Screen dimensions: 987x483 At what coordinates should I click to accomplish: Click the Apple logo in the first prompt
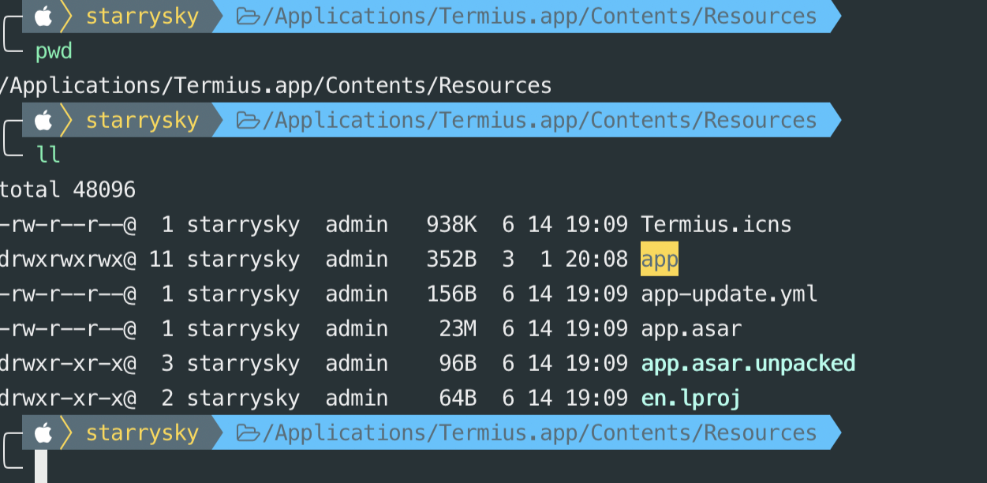(43, 16)
